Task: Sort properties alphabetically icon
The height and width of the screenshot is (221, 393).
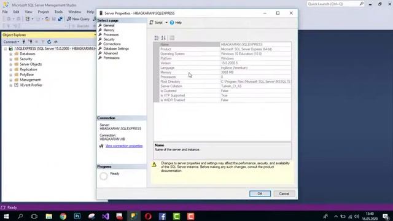Action: point(163,38)
